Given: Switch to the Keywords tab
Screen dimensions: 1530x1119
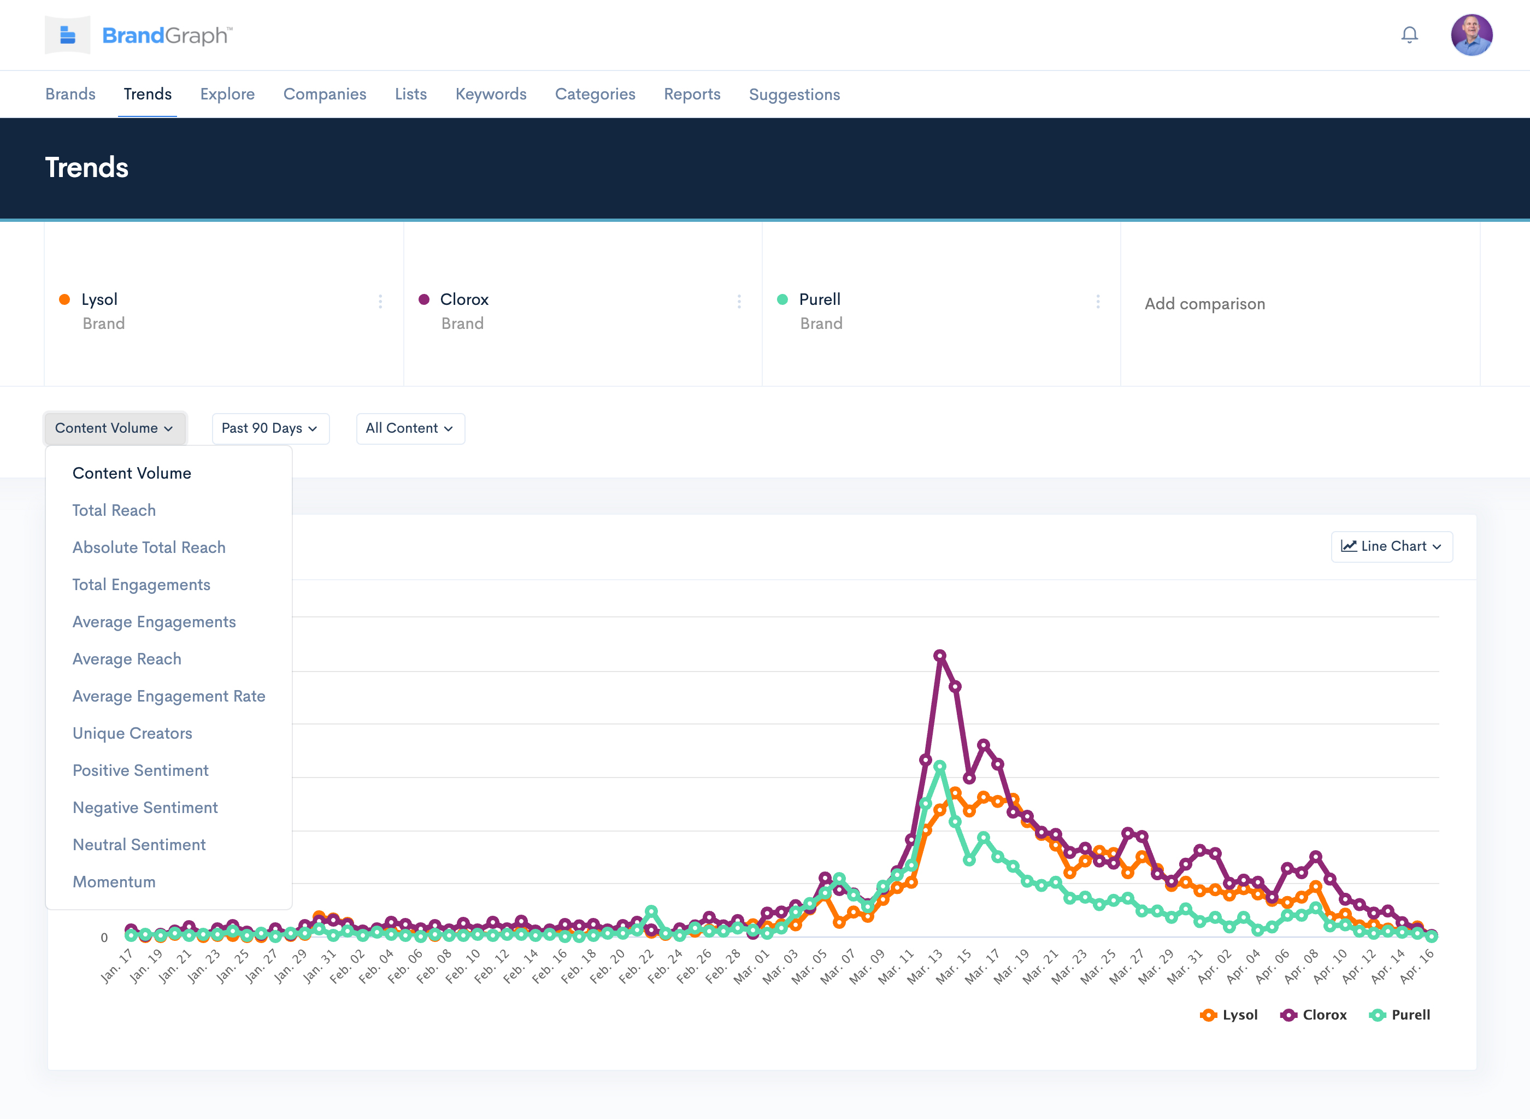Looking at the screenshot, I should [490, 94].
